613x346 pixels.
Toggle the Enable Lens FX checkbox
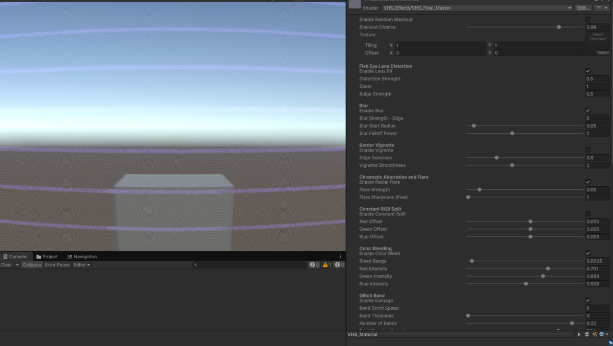[588, 71]
